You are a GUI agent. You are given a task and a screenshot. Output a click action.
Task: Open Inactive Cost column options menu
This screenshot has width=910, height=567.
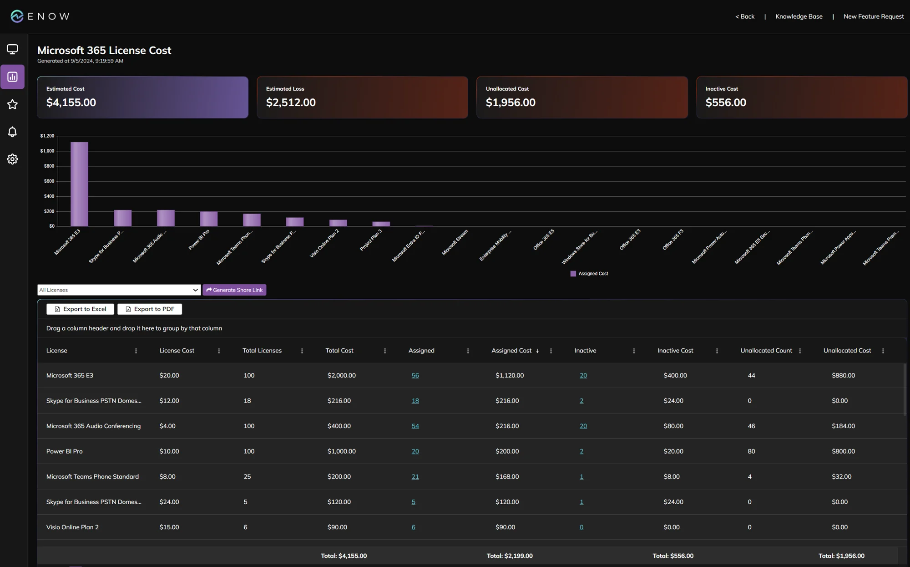(x=717, y=351)
